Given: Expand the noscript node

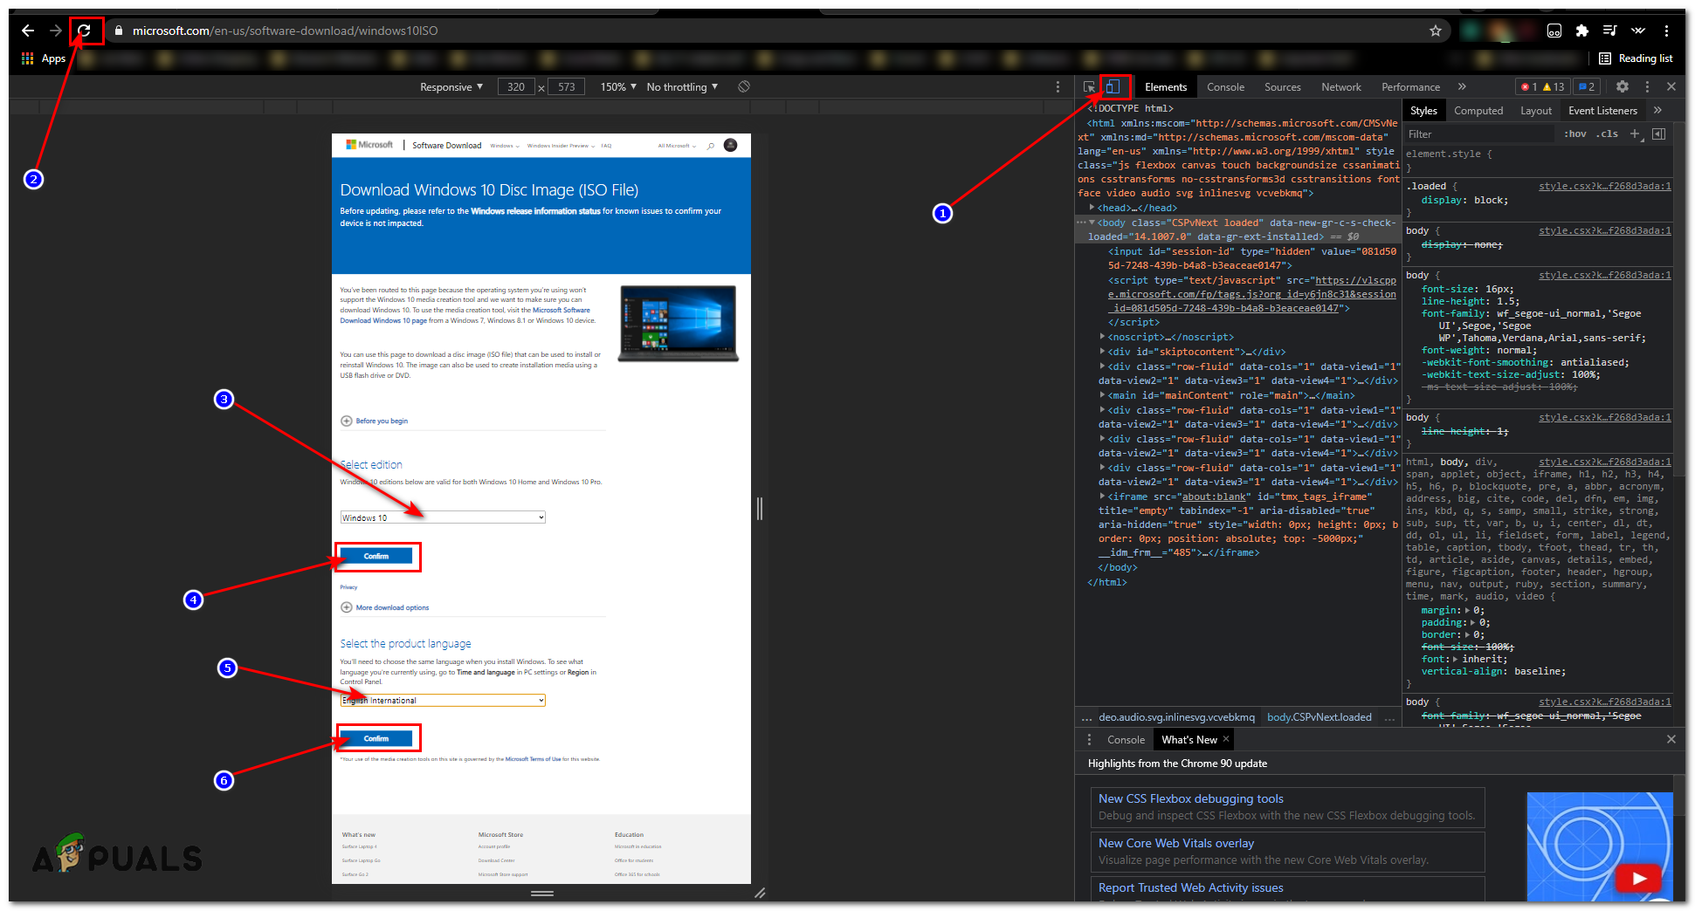Looking at the screenshot, I should coord(1103,337).
